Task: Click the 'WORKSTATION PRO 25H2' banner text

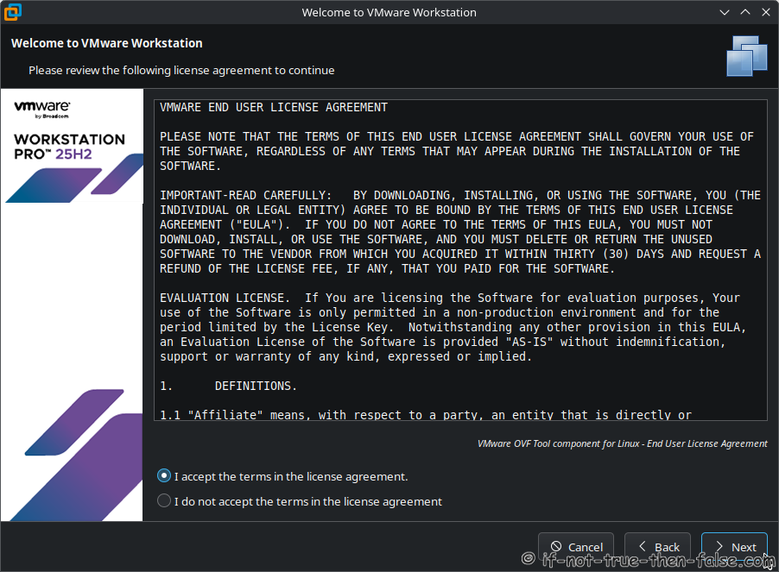Action: (70, 147)
